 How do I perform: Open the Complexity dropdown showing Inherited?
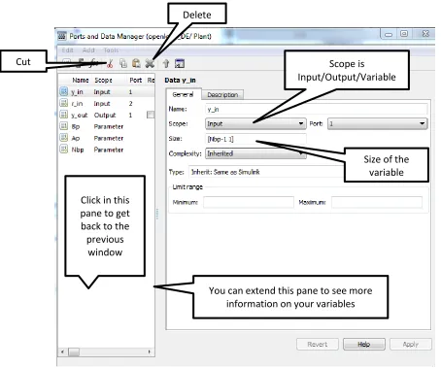255,153
